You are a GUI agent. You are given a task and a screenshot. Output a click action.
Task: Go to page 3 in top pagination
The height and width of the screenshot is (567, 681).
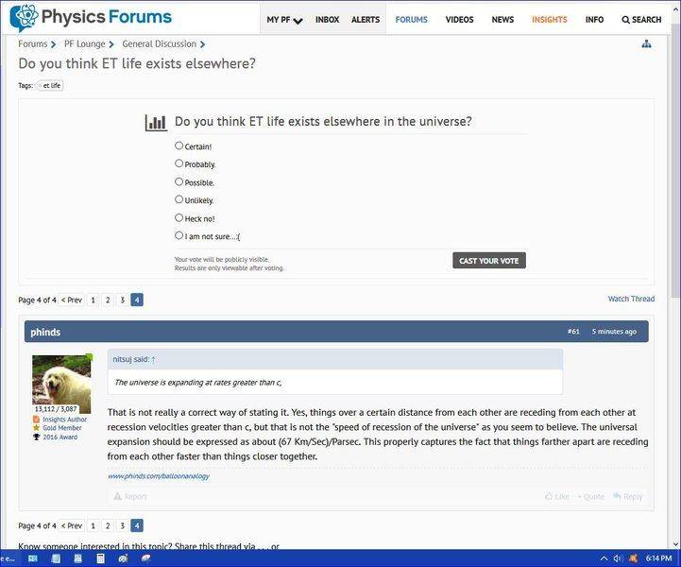point(123,300)
